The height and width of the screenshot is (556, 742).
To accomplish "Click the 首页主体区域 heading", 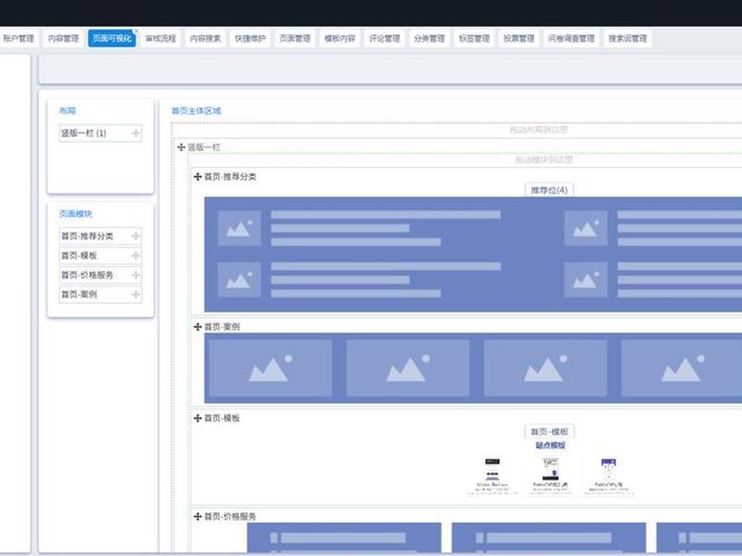I will (x=196, y=110).
